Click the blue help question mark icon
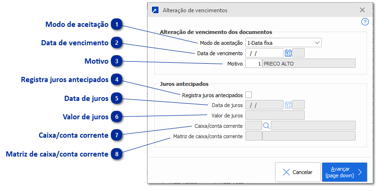This screenshot has height=191, width=384. [x=365, y=22]
